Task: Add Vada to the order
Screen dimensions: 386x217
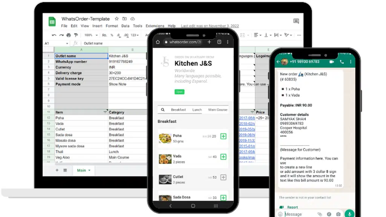Action: tap(223, 157)
